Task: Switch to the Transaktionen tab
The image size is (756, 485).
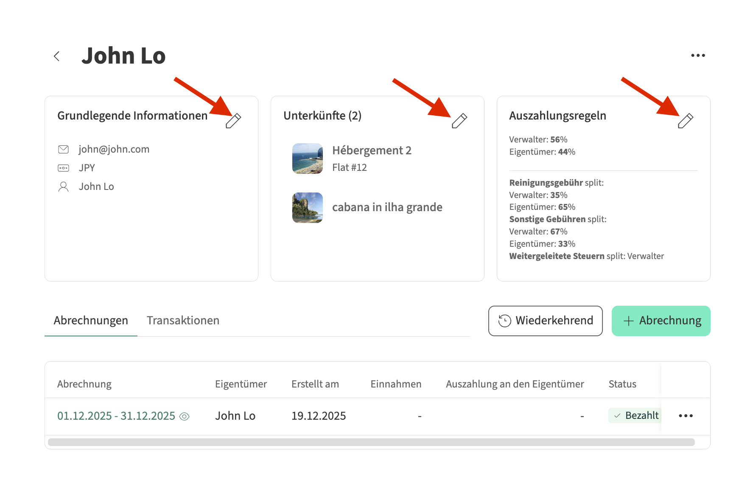Action: [x=183, y=321]
